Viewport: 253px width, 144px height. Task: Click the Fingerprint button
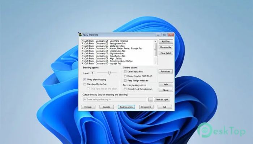point(146,107)
